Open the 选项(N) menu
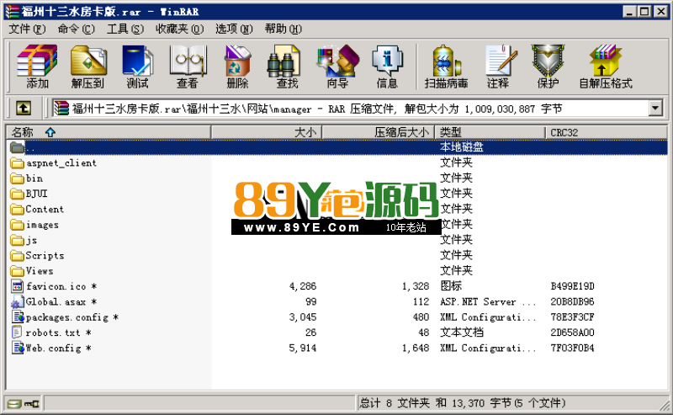673x415 pixels. pyautogui.click(x=234, y=29)
